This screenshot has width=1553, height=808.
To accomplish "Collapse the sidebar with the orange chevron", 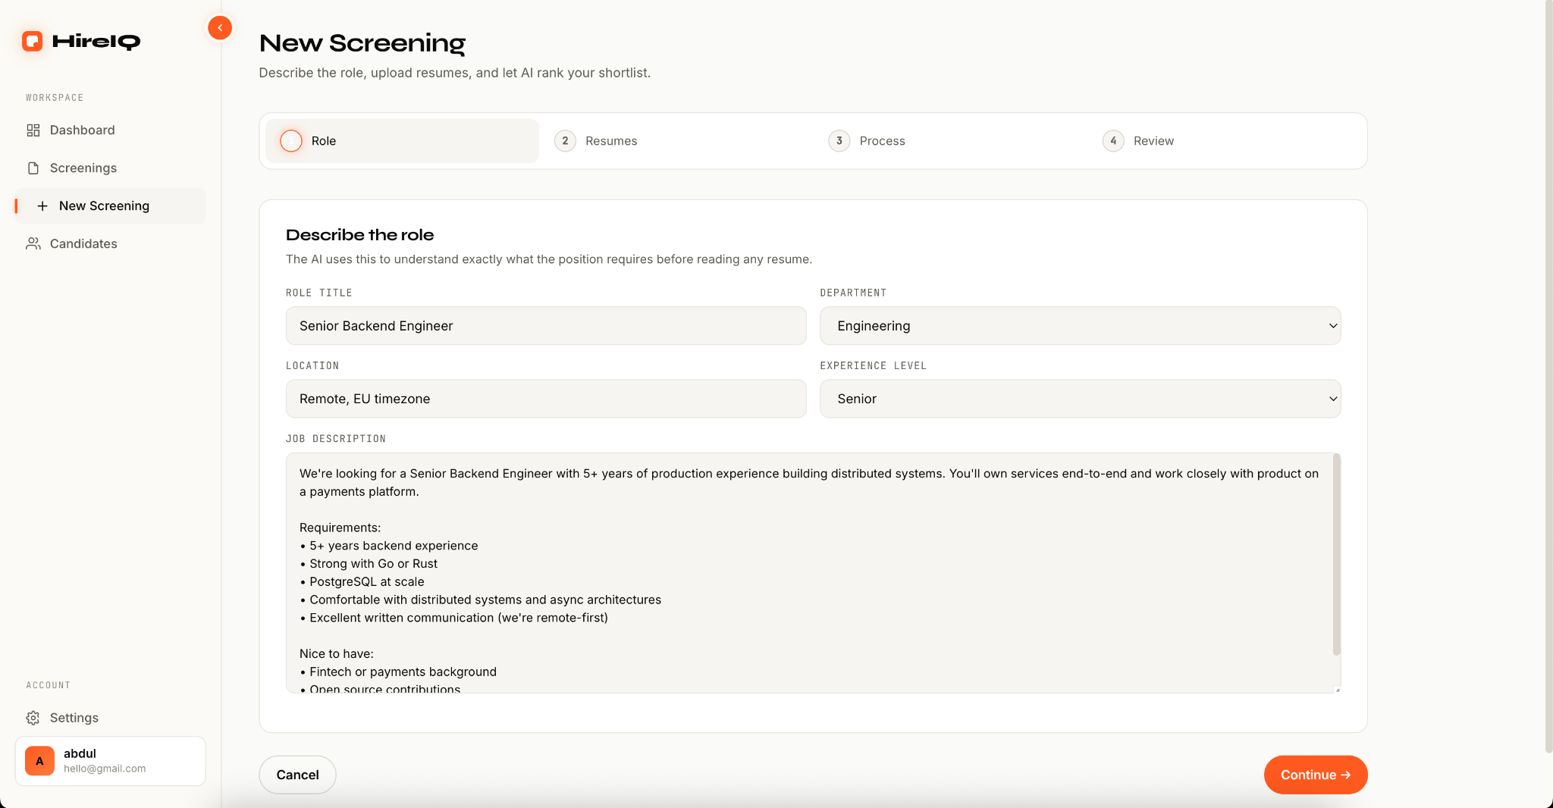I will (x=220, y=28).
